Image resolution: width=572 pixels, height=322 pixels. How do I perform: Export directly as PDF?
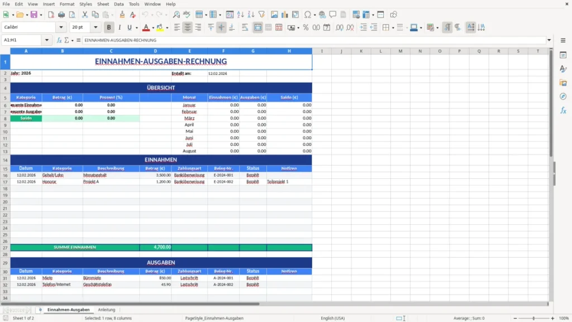pyautogui.click(x=51, y=15)
